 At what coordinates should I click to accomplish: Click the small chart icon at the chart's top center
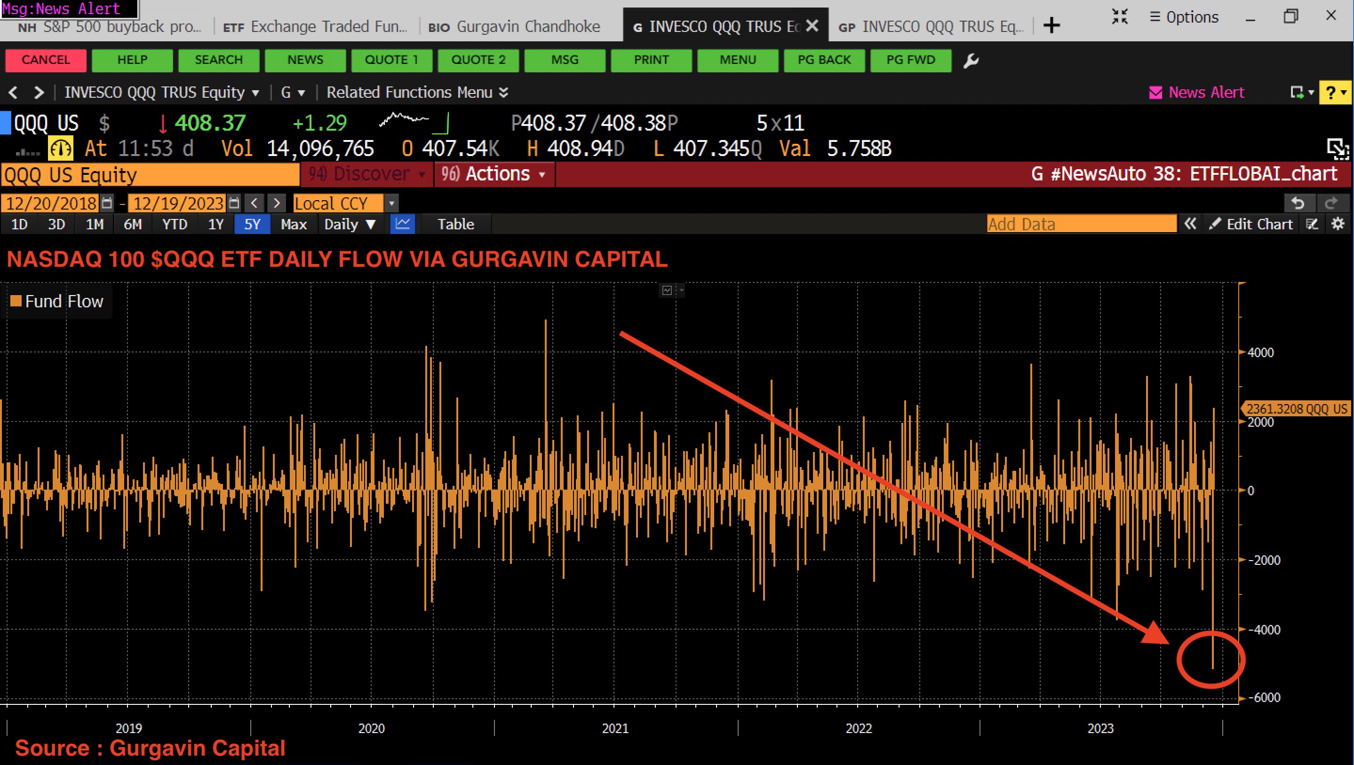point(667,290)
